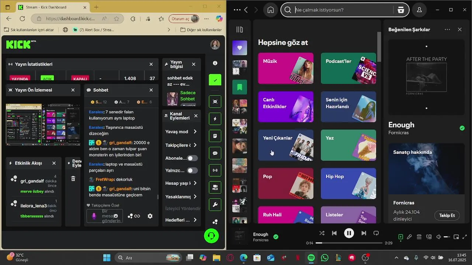Image resolution: width=472 pixels, height=265 pixels.
Task: Open Spotify lyrics microphone icon
Action: (409, 237)
